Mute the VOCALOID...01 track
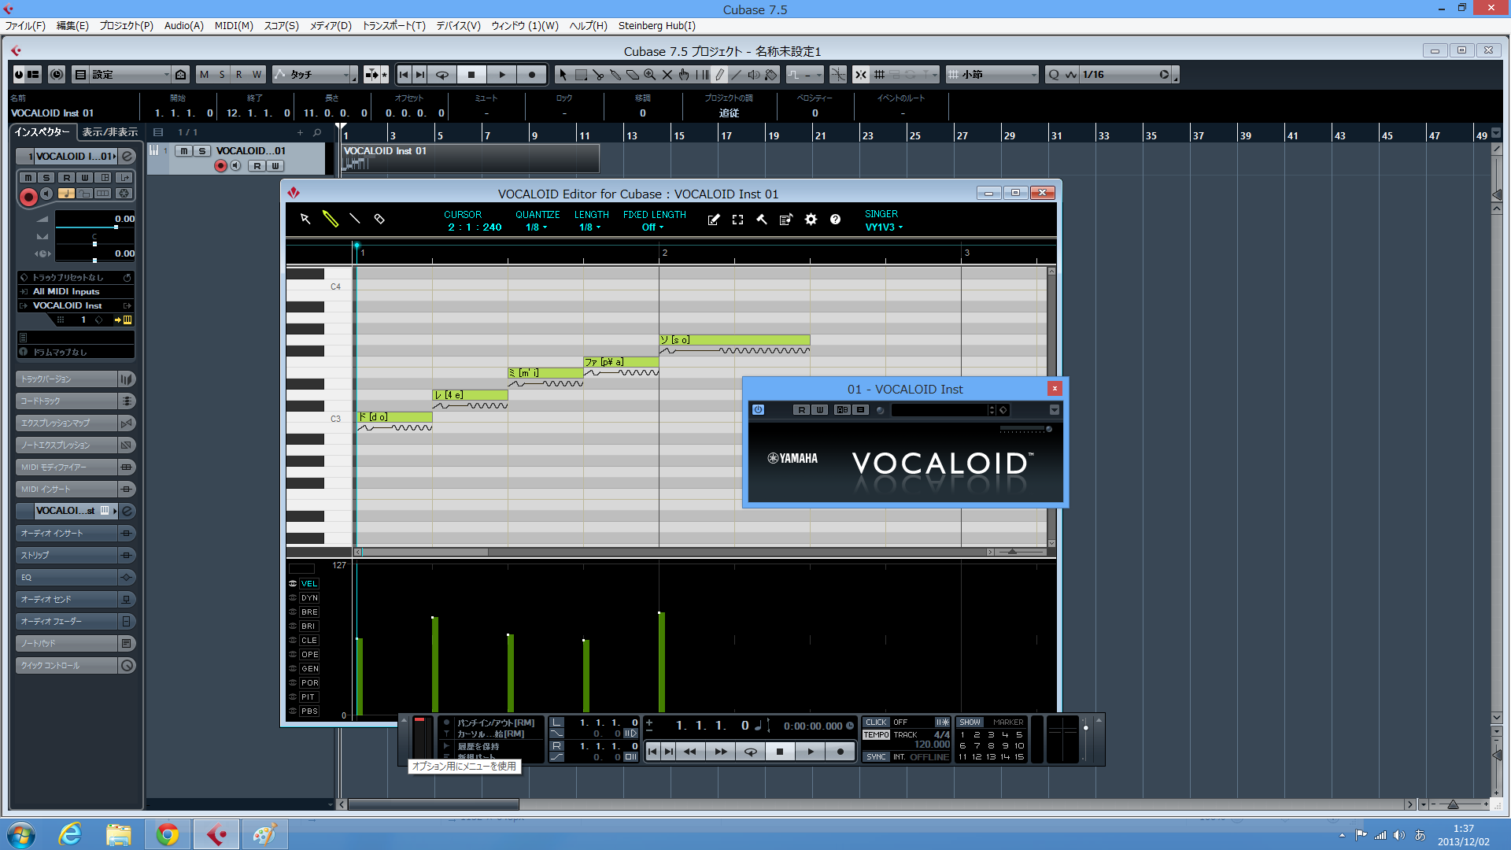Viewport: 1511px width, 850px height. [x=184, y=150]
